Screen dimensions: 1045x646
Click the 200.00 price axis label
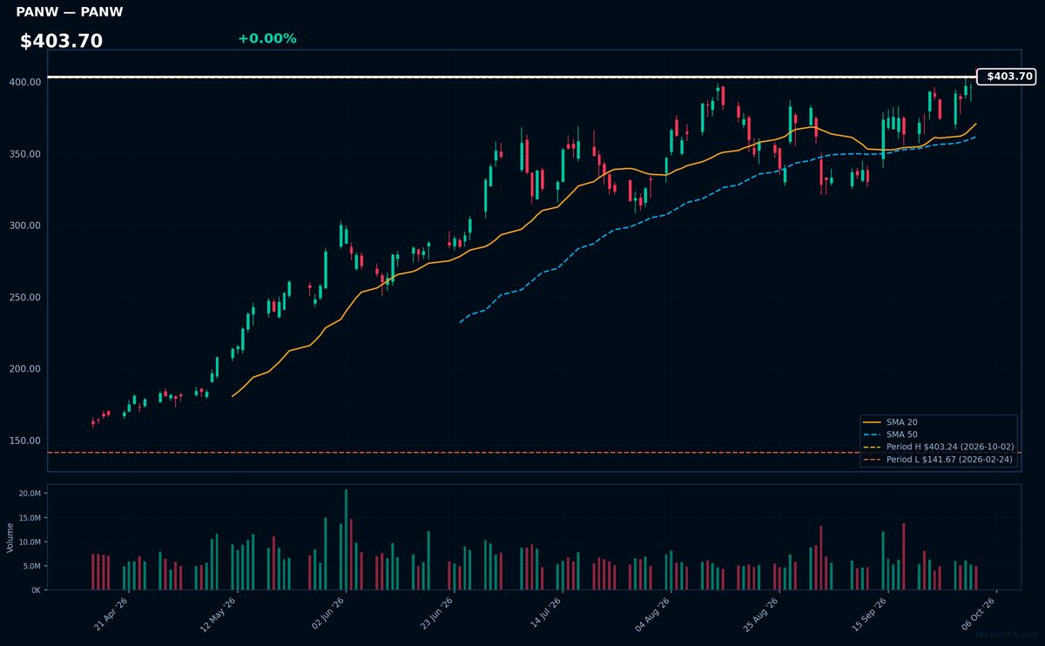(x=25, y=369)
